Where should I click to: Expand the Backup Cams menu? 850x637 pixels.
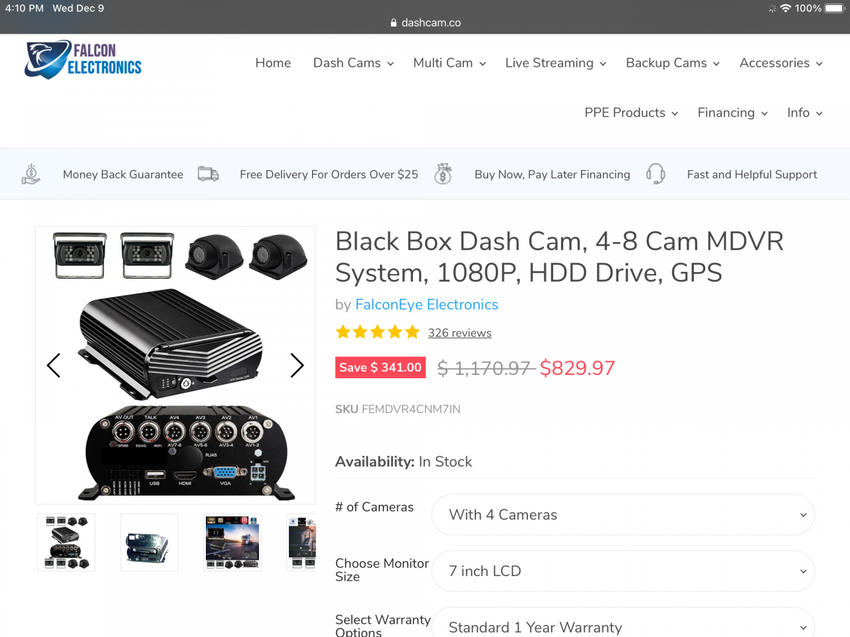point(673,63)
